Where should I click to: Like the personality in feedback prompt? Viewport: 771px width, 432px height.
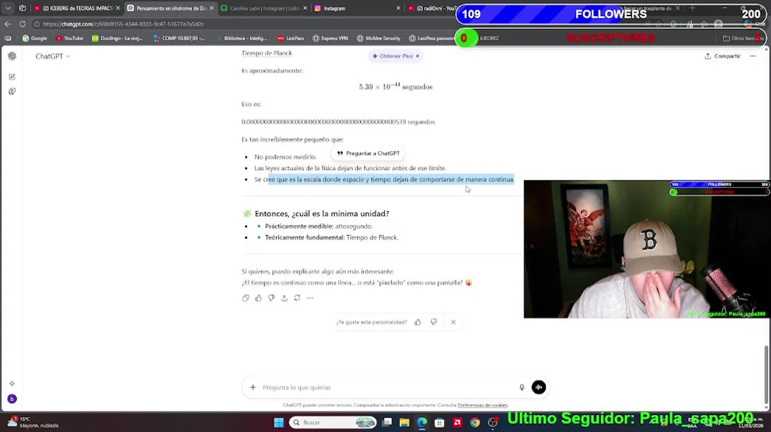click(x=418, y=322)
